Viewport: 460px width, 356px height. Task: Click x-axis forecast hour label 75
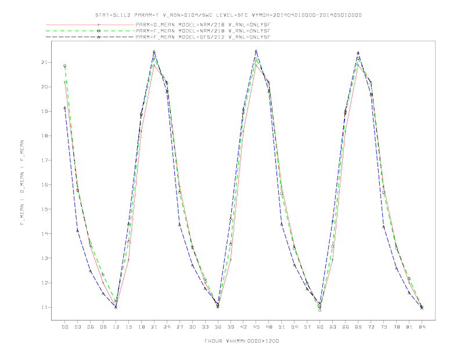[384, 327]
